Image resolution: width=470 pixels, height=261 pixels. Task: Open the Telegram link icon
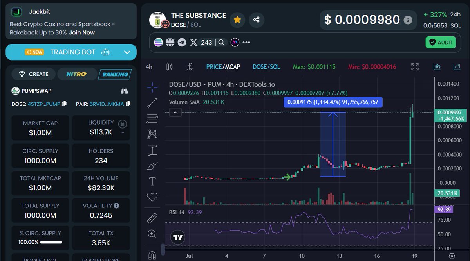182,43
